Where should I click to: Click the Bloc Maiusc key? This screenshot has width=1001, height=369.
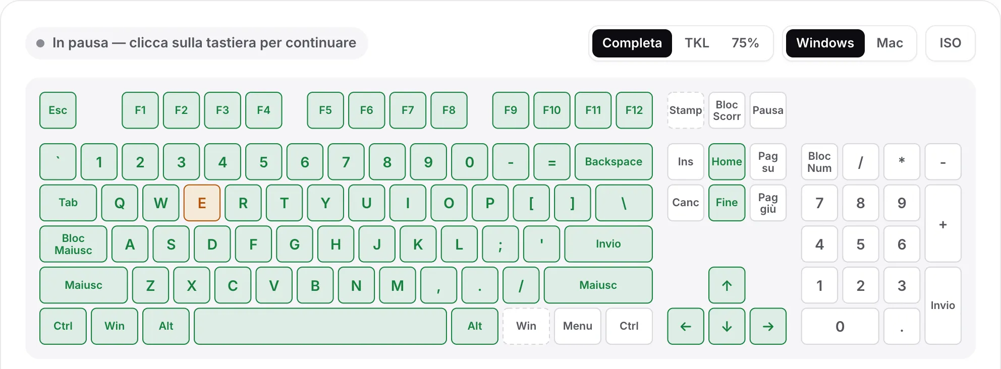tap(73, 244)
